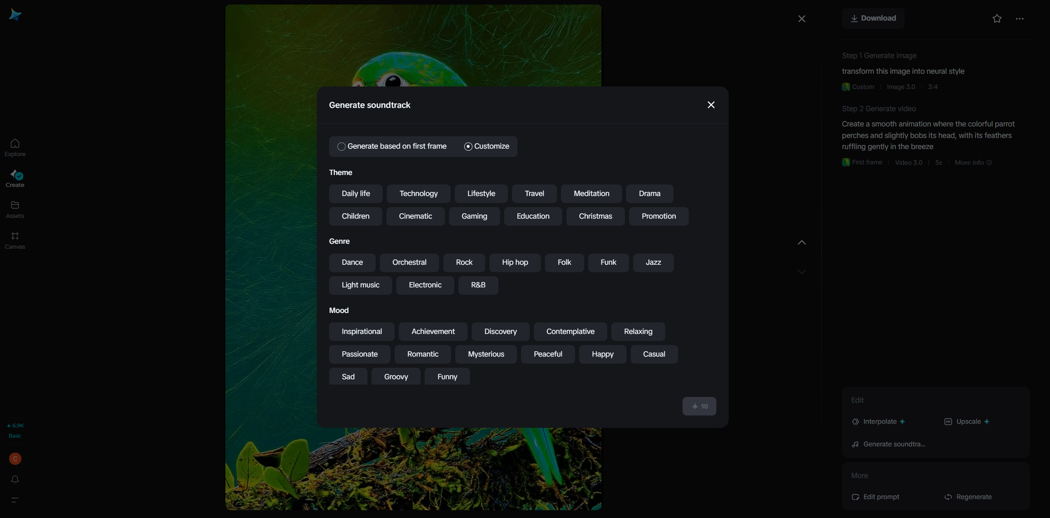1050x518 pixels.
Task: Click the Regenerate button
Action: pyautogui.click(x=968, y=497)
